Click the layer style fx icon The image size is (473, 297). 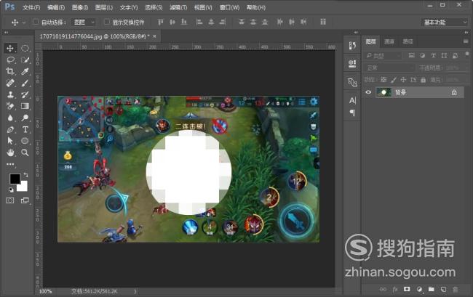(395, 289)
